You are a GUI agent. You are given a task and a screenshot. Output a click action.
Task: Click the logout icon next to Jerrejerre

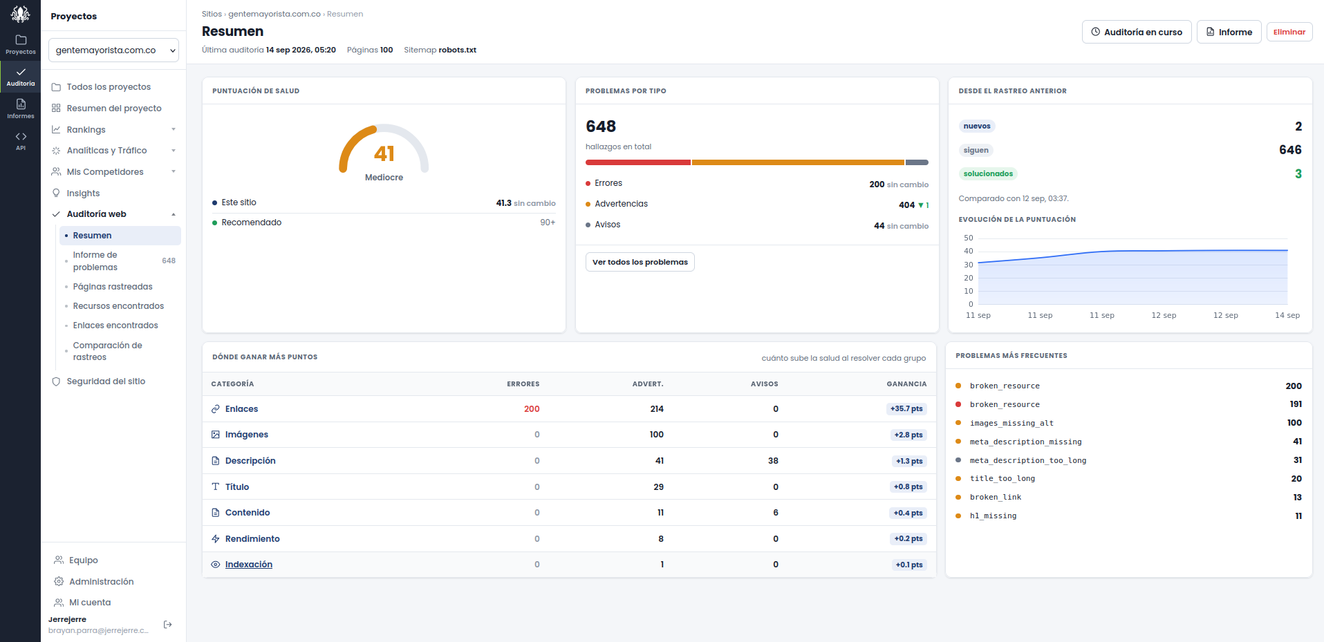[167, 625]
